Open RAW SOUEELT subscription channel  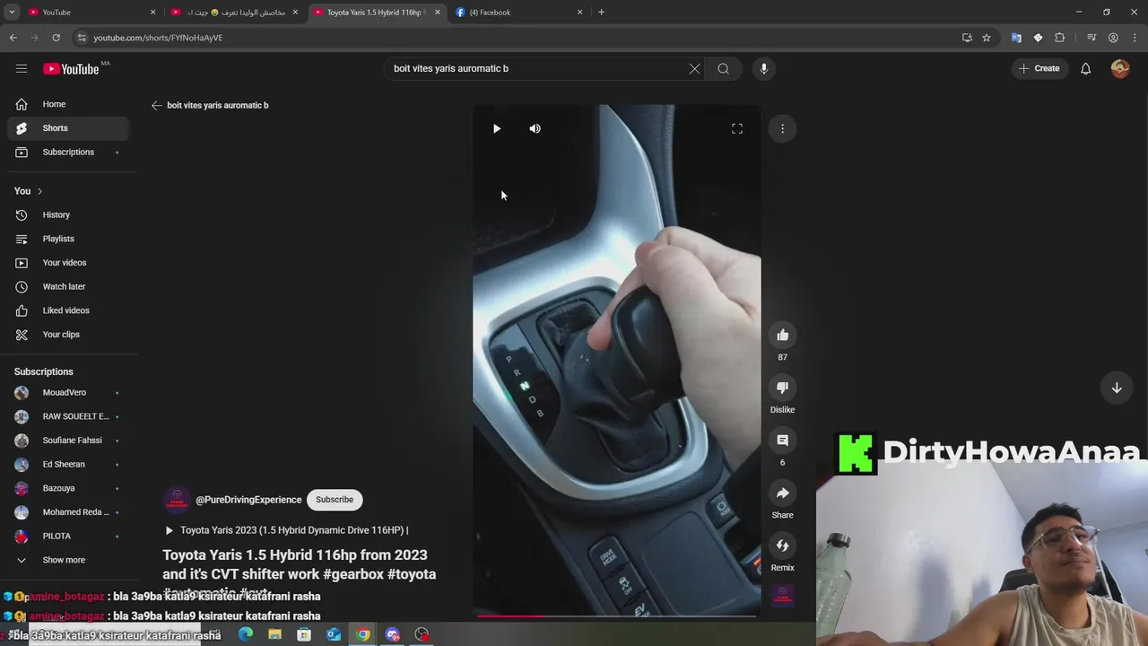click(68, 416)
